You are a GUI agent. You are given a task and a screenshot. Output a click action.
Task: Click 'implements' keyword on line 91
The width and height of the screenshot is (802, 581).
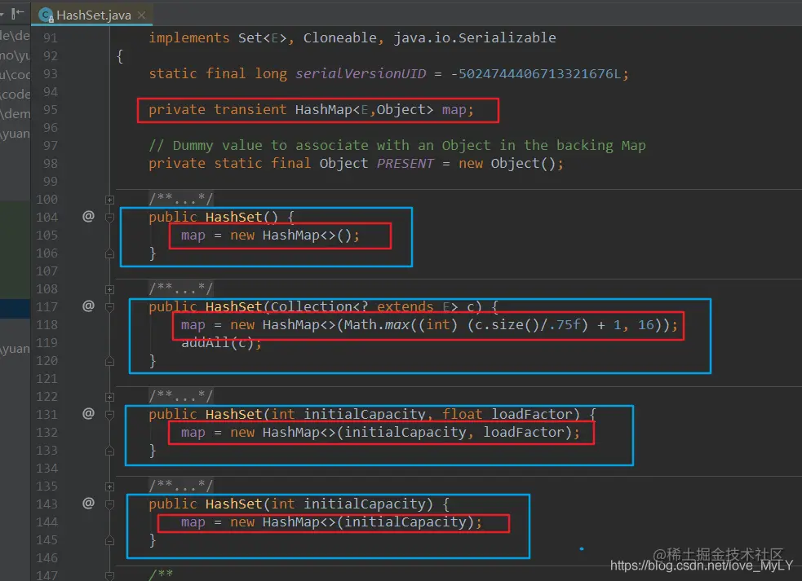pos(189,37)
